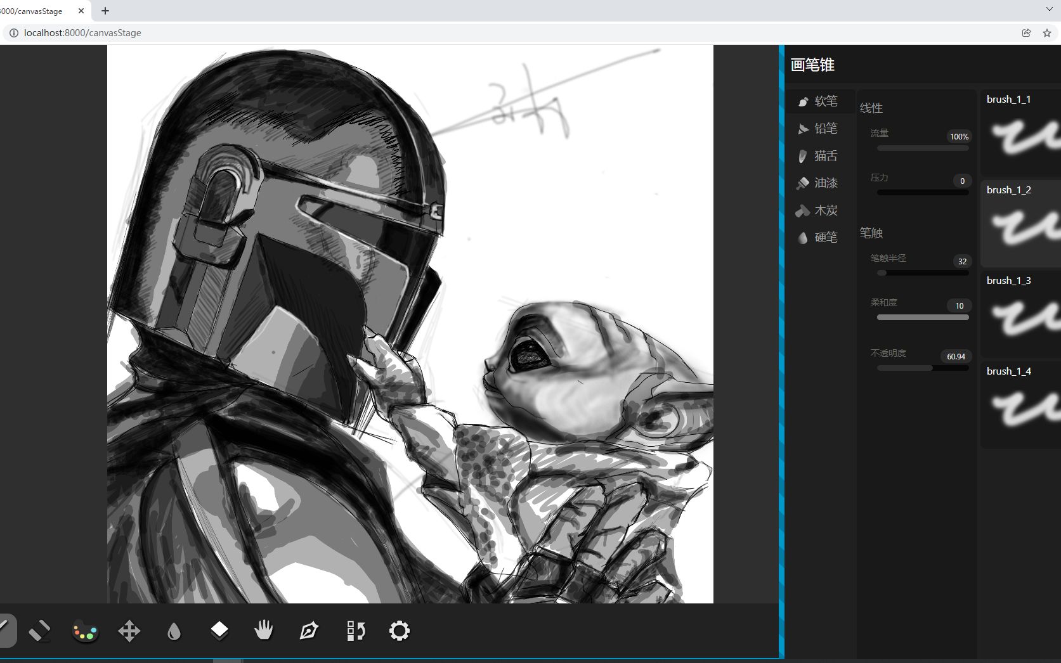
Task: Bookmark this page with the star
Action: pyautogui.click(x=1047, y=33)
